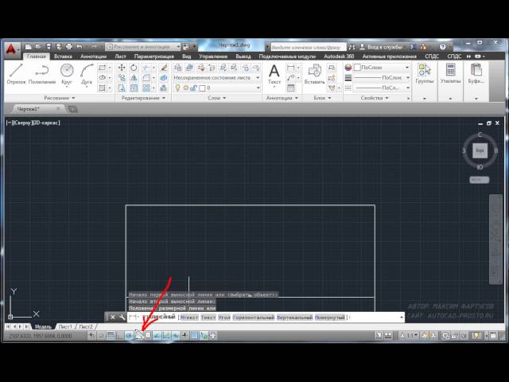Expand the Рисование panel
Screen dimensions: 509x382
pyautogui.click(x=60, y=98)
